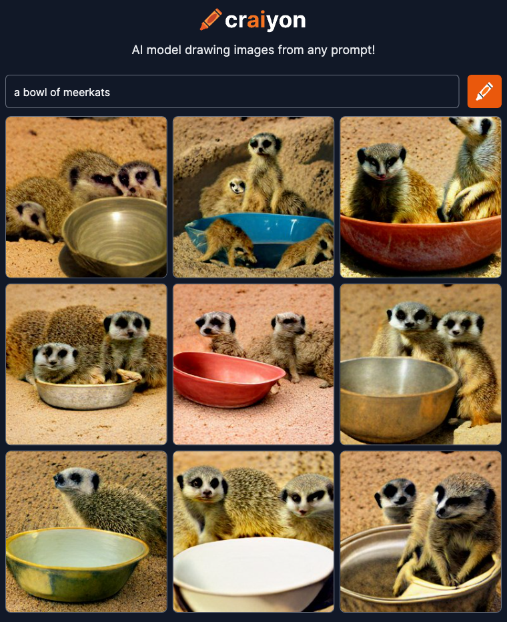Open the white bowl meerkats image
The image size is (507, 622).
click(253, 531)
